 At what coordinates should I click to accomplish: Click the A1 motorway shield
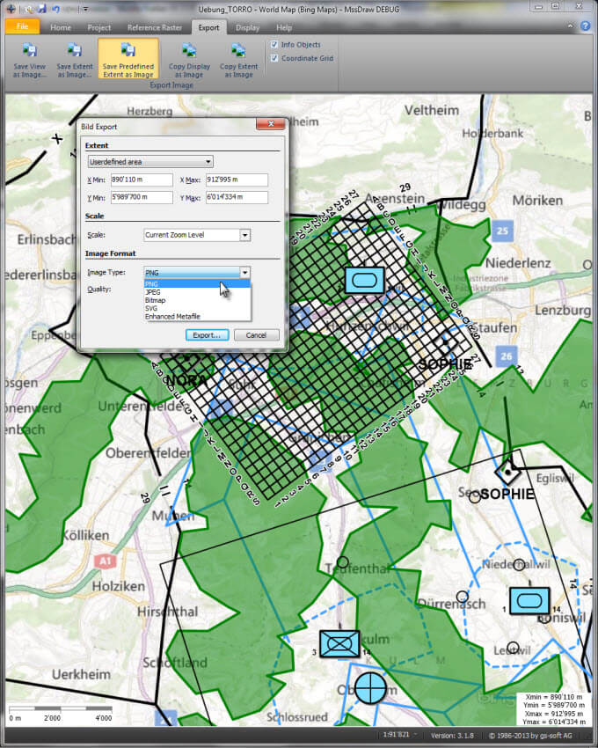[105, 561]
